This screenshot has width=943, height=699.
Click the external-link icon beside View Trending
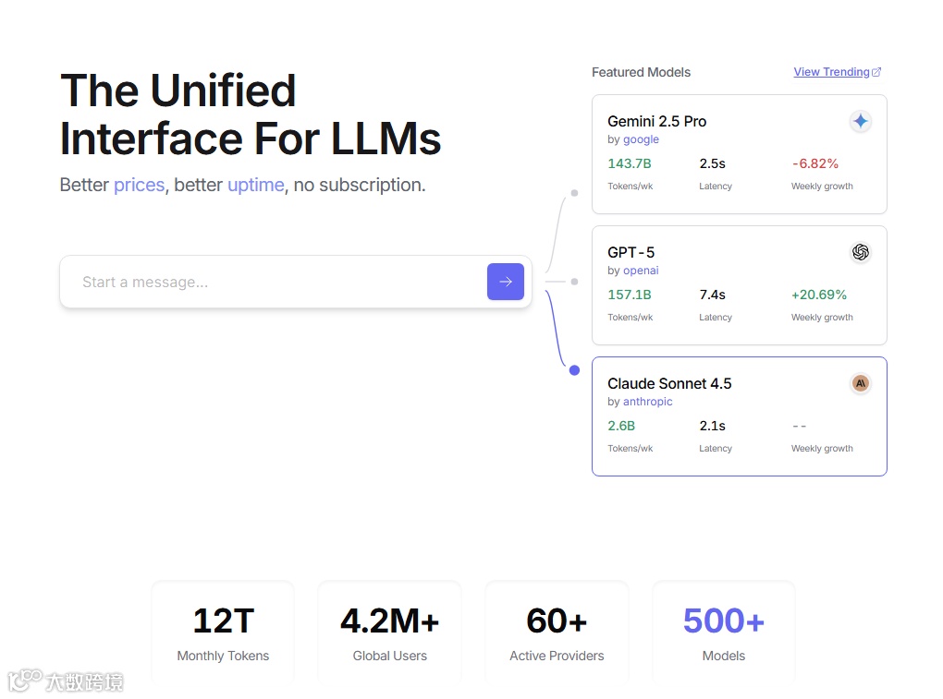(x=876, y=72)
